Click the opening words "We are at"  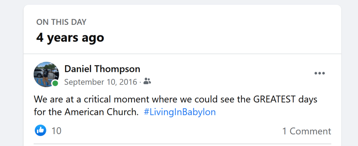(53, 99)
